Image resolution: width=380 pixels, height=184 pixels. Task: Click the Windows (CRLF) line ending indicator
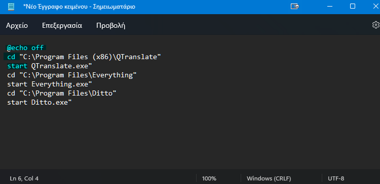(269, 178)
